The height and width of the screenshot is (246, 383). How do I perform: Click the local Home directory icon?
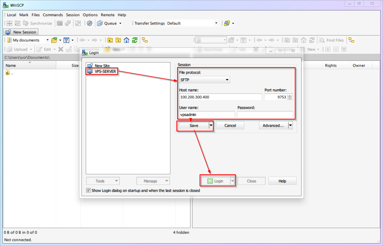tap(126, 40)
